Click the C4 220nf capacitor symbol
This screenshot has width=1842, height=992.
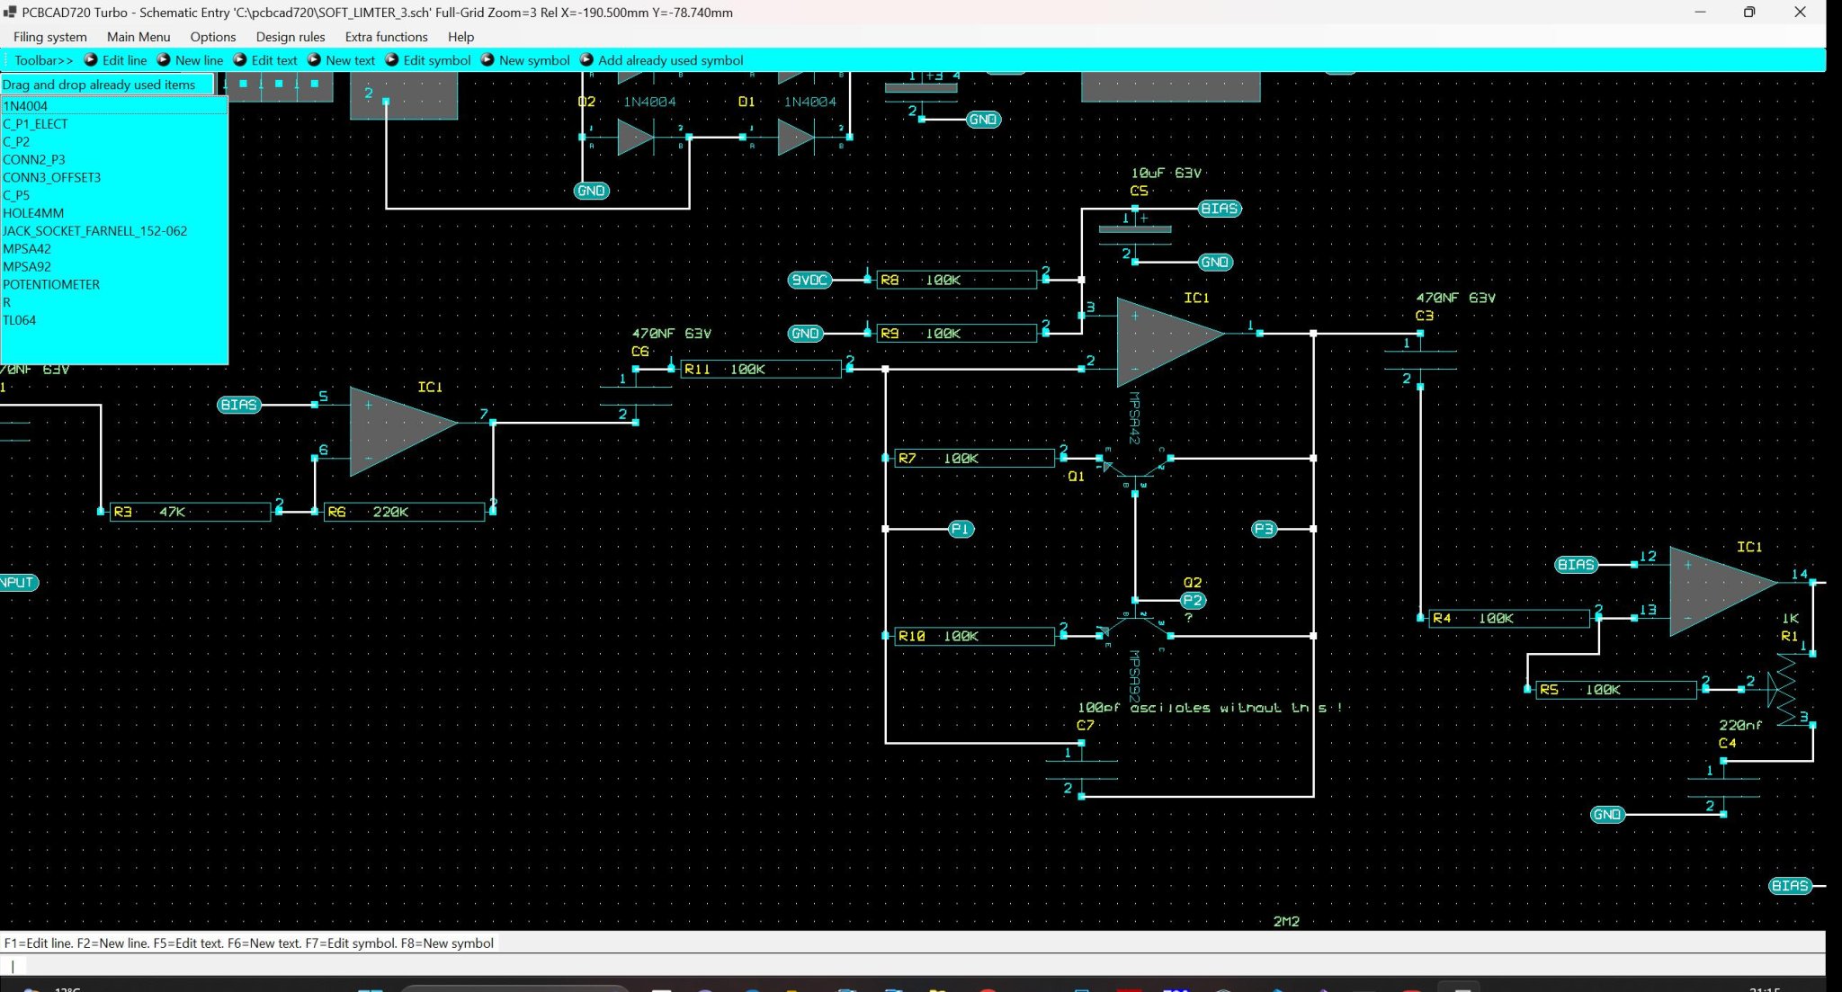tap(1723, 788)
